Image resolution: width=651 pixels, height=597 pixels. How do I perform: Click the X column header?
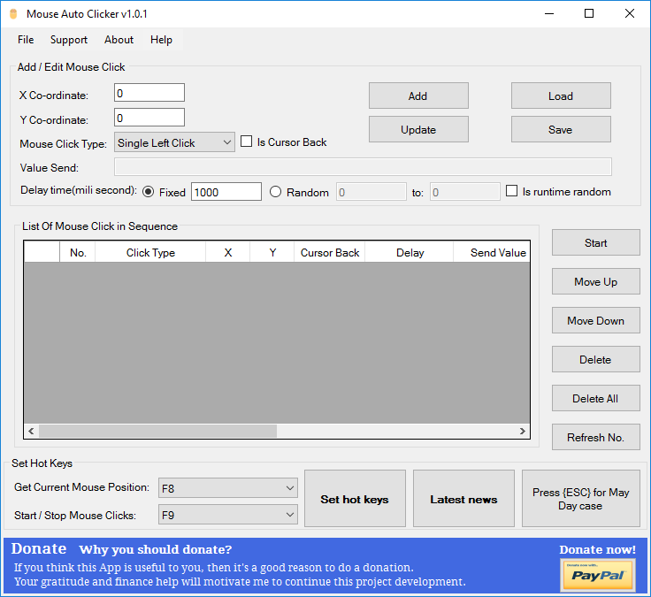pos(228,252)
